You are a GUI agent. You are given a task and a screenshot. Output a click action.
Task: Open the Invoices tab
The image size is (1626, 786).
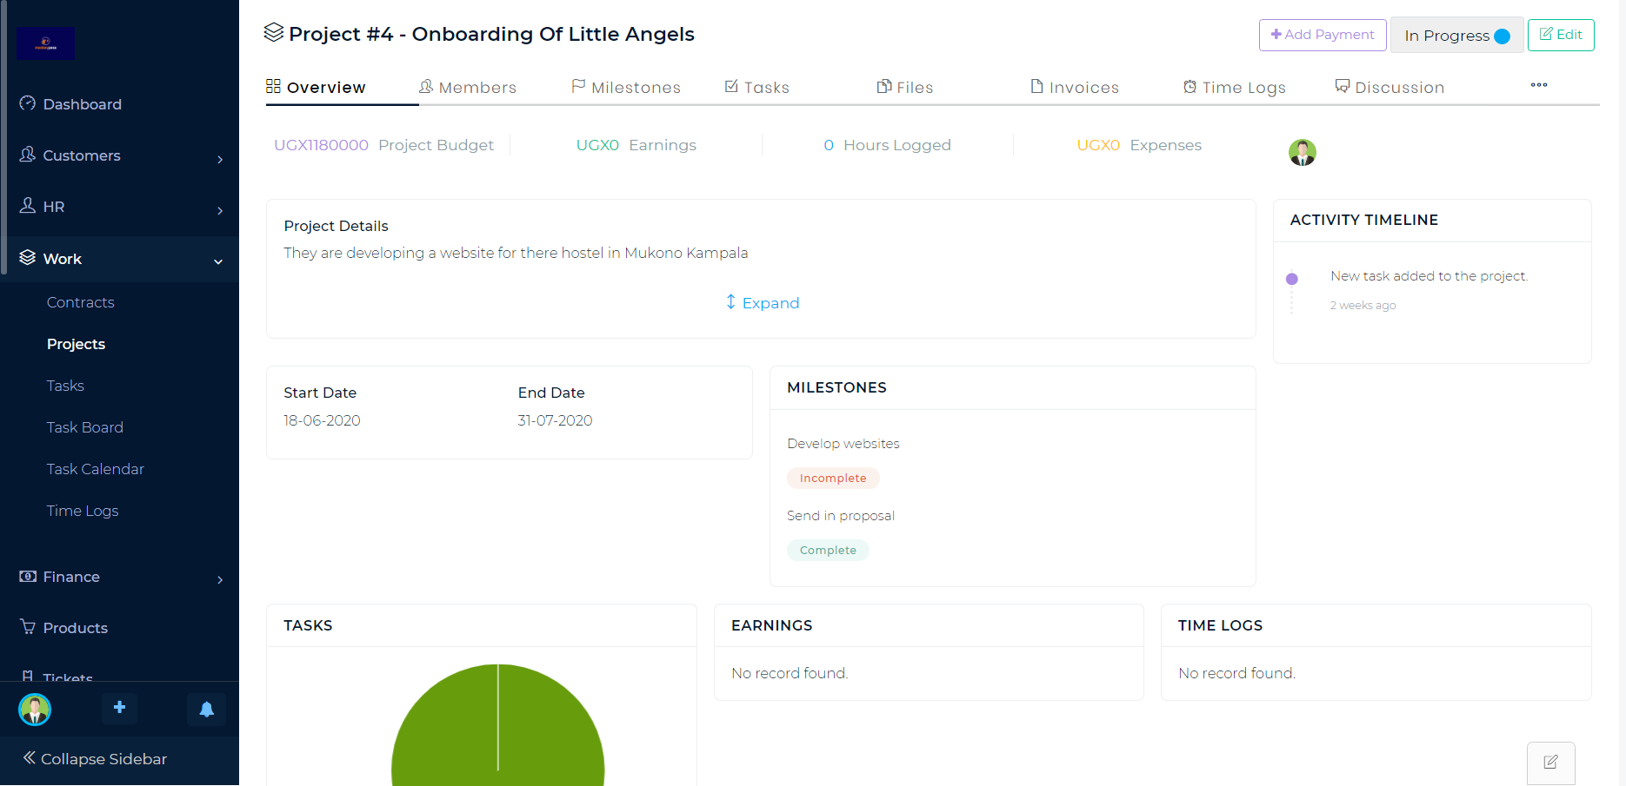[x=1075, y=88]
